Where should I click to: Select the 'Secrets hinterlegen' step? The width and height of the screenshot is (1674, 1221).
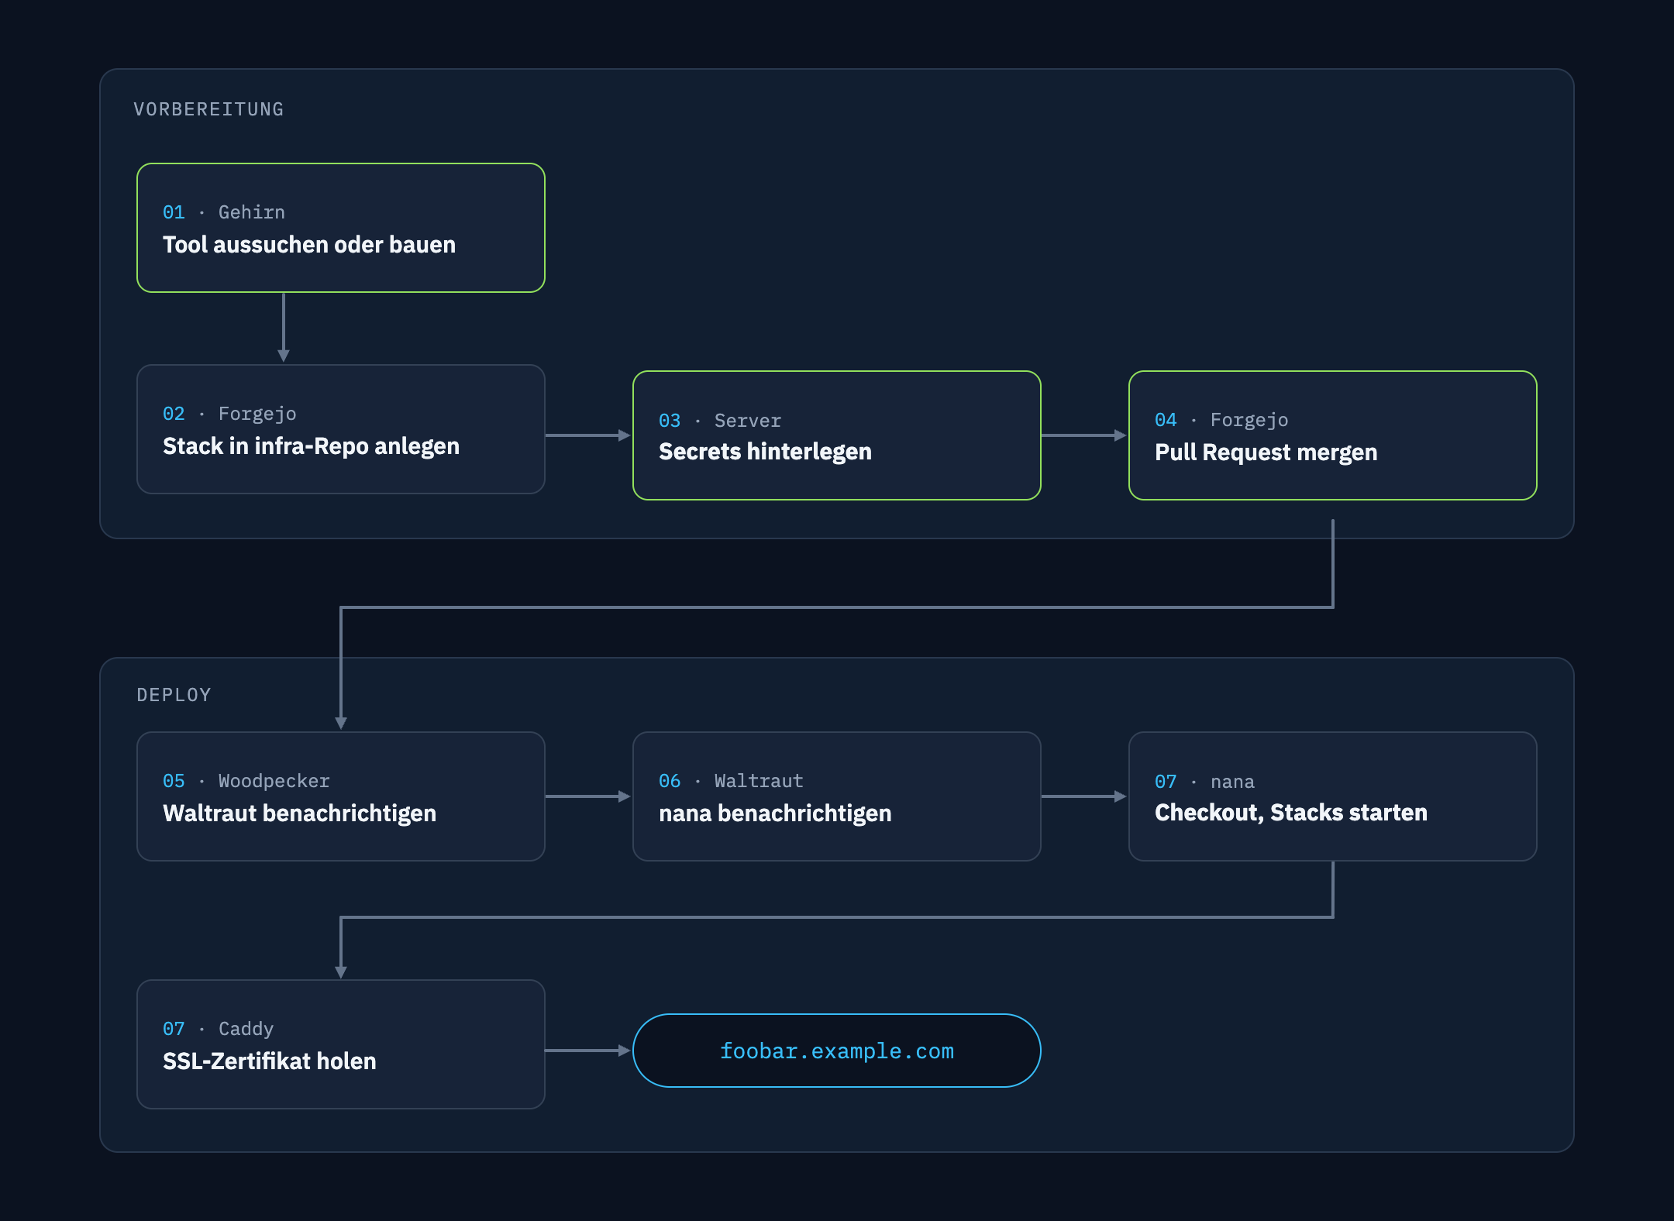point(837,435)
